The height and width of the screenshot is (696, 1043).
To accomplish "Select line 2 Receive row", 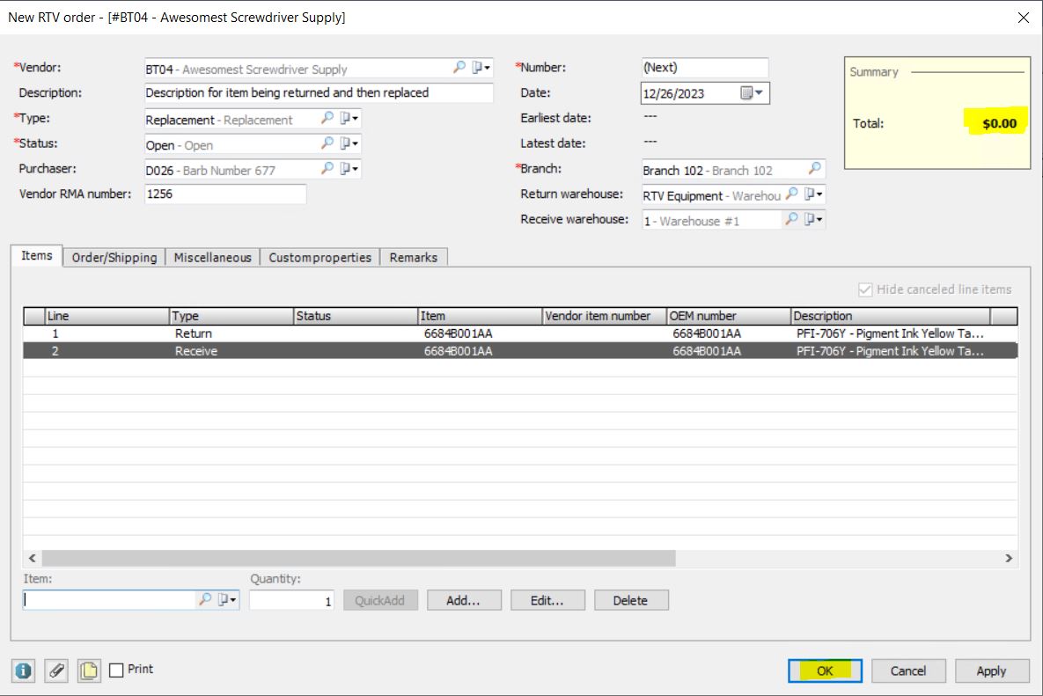I will point(520,351).
